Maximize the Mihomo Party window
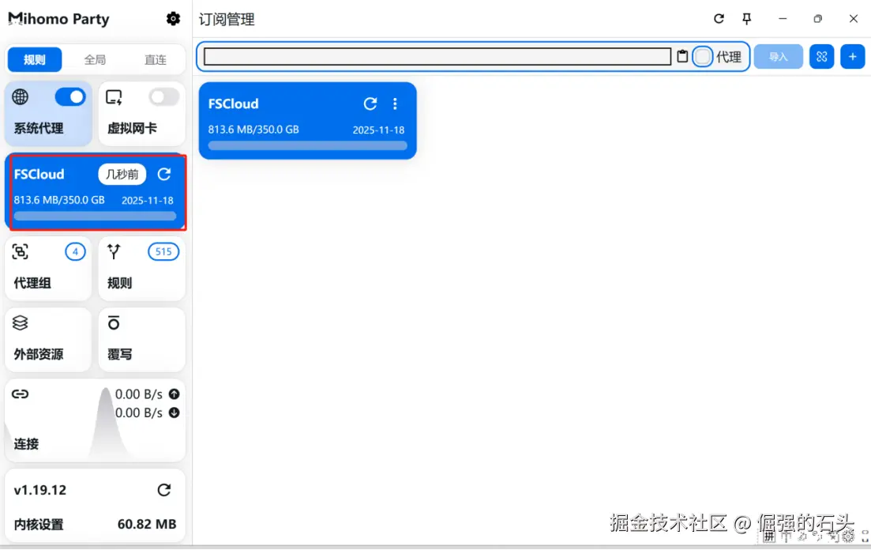Image resolution: width=871 pixels, height=550 pixels. 817,19
